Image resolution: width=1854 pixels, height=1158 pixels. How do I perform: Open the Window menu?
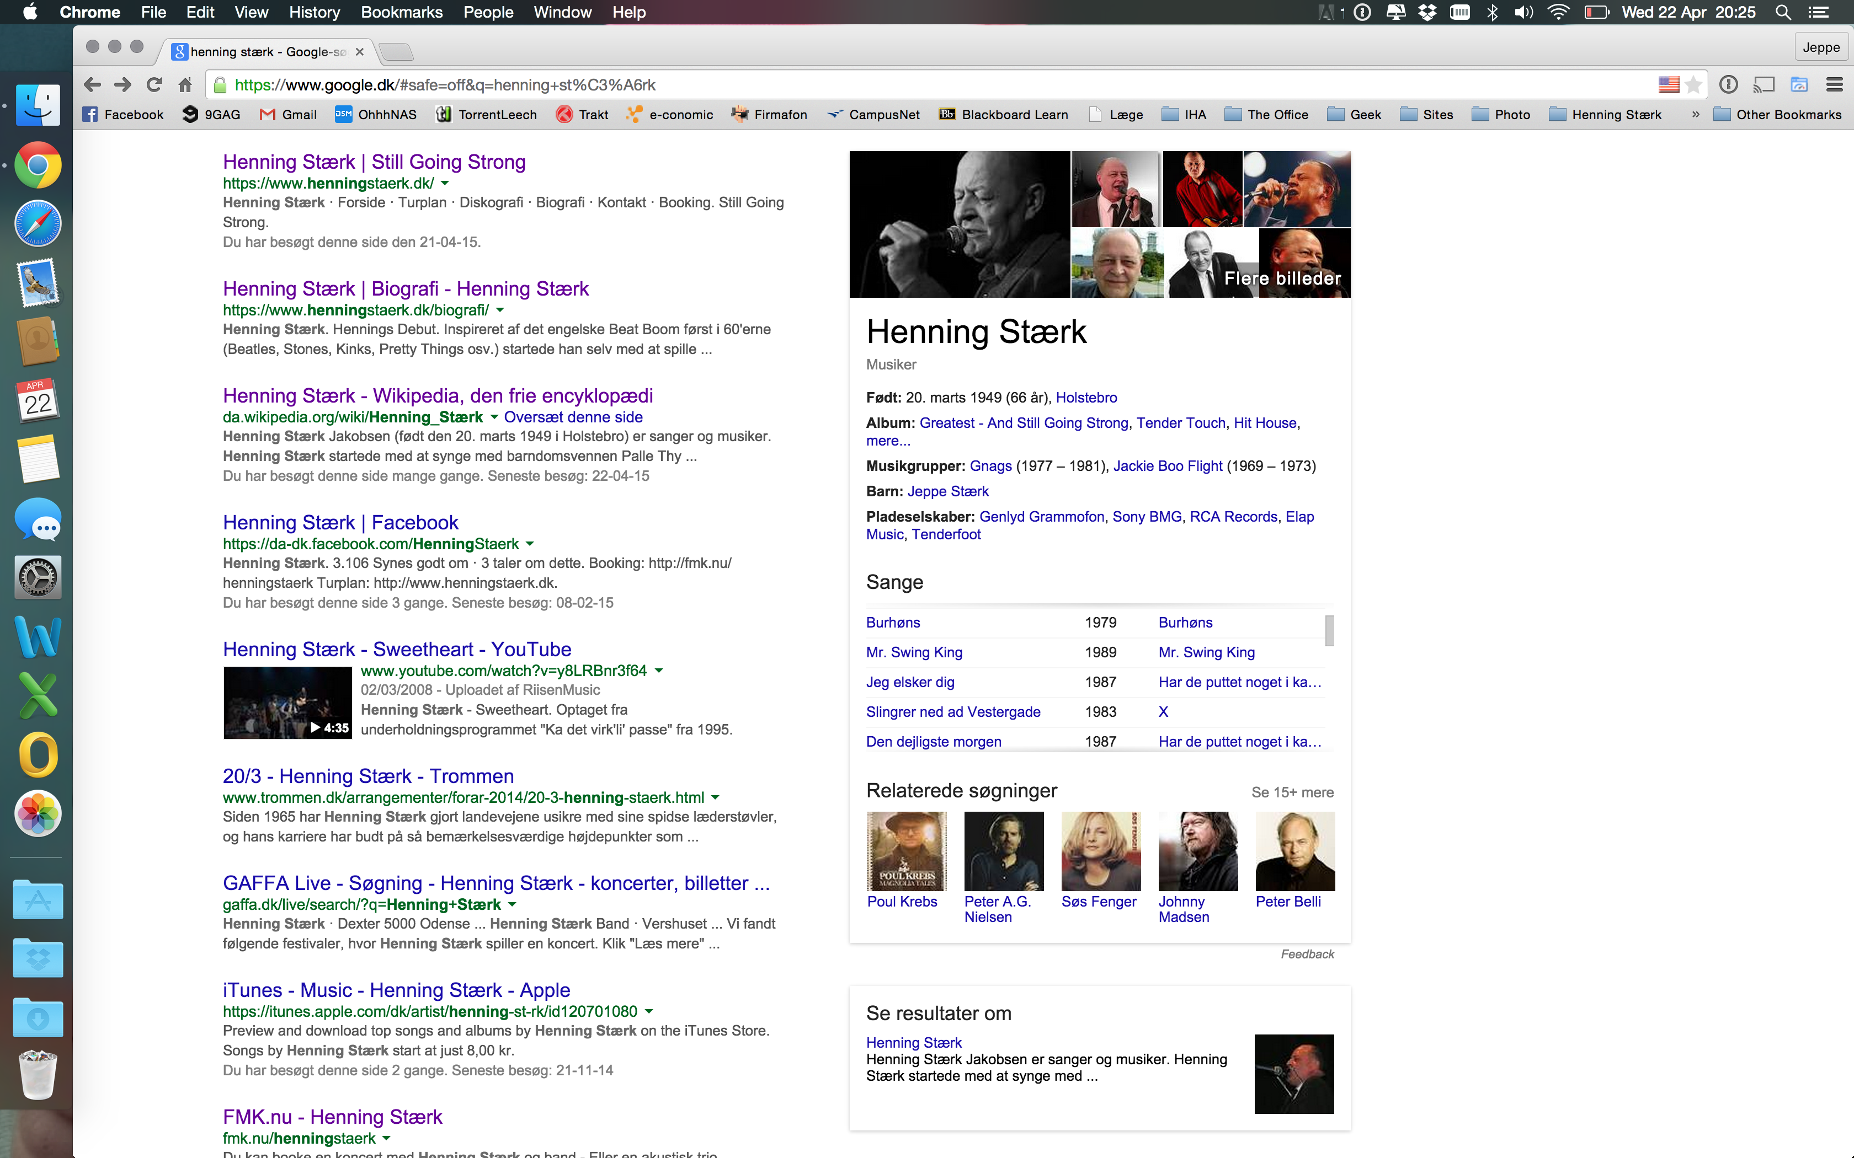tap(562, 12)
